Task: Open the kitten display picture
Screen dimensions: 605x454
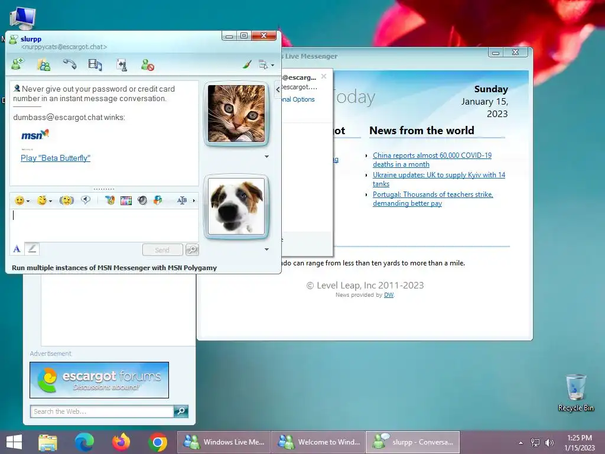Action: (x=236, y=113)
